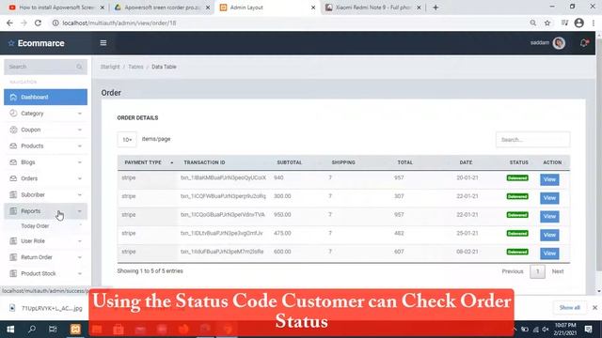Click the Return Order sidebar icon

pos(13,257)
